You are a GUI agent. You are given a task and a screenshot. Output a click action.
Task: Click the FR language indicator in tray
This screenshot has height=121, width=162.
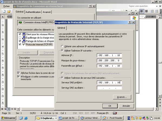[129, 118]
